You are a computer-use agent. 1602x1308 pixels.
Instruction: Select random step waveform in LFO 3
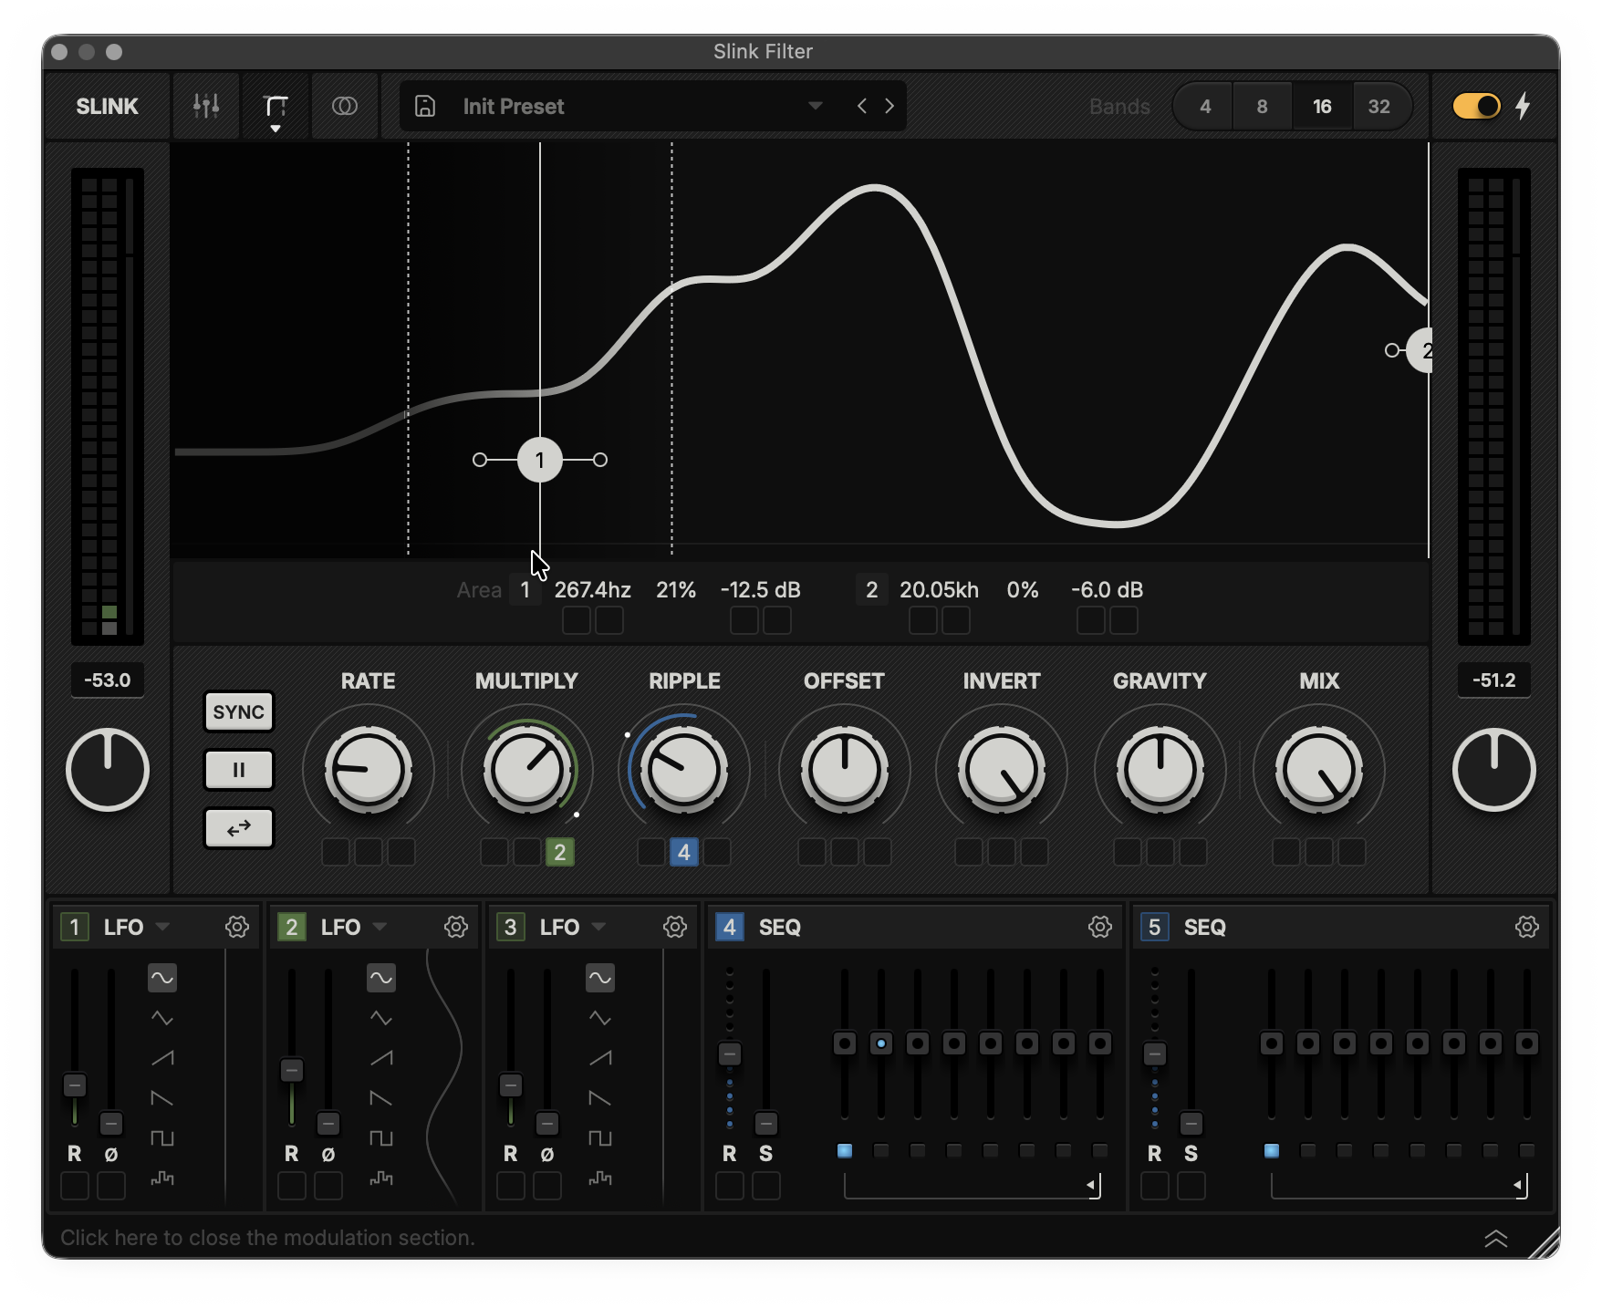(600, 1178)
